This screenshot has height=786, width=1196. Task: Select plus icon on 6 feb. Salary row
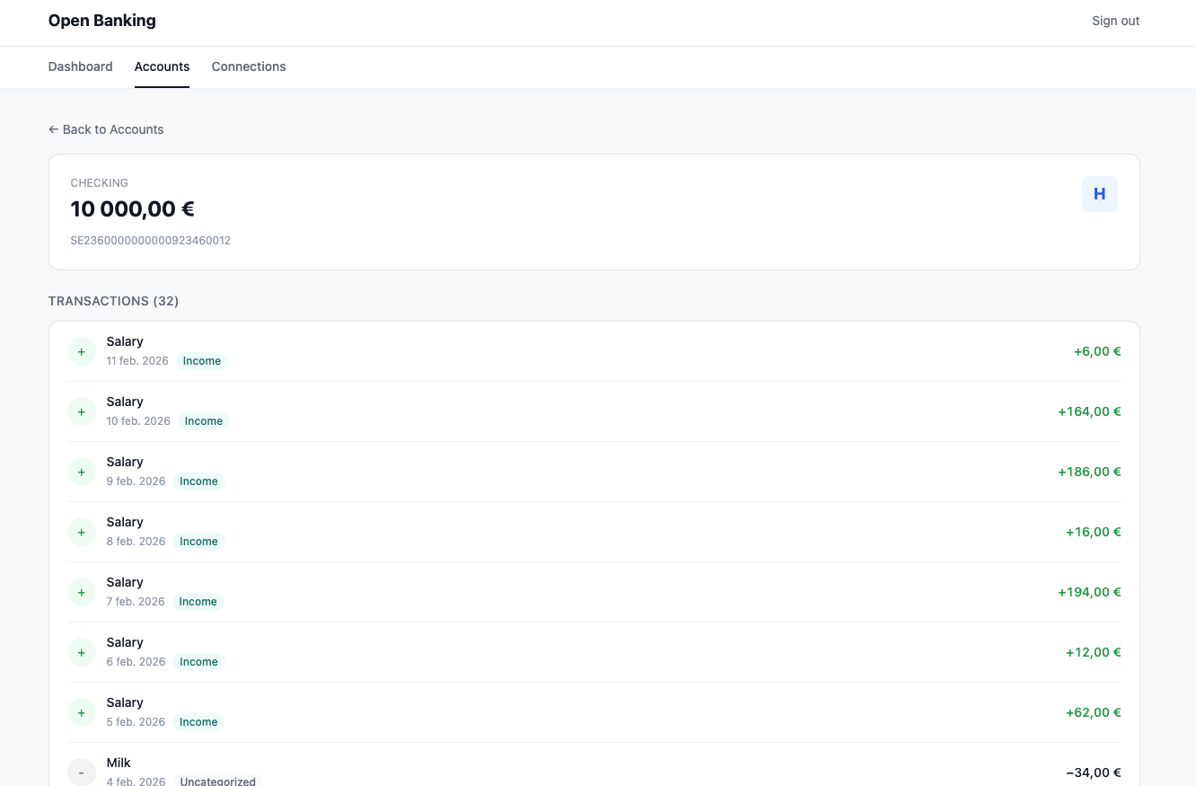tap(82, 652)
